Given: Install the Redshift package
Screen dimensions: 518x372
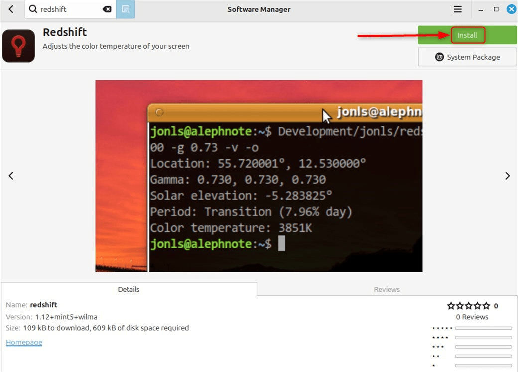Looking at the screenshot, I should pos(467,35).
